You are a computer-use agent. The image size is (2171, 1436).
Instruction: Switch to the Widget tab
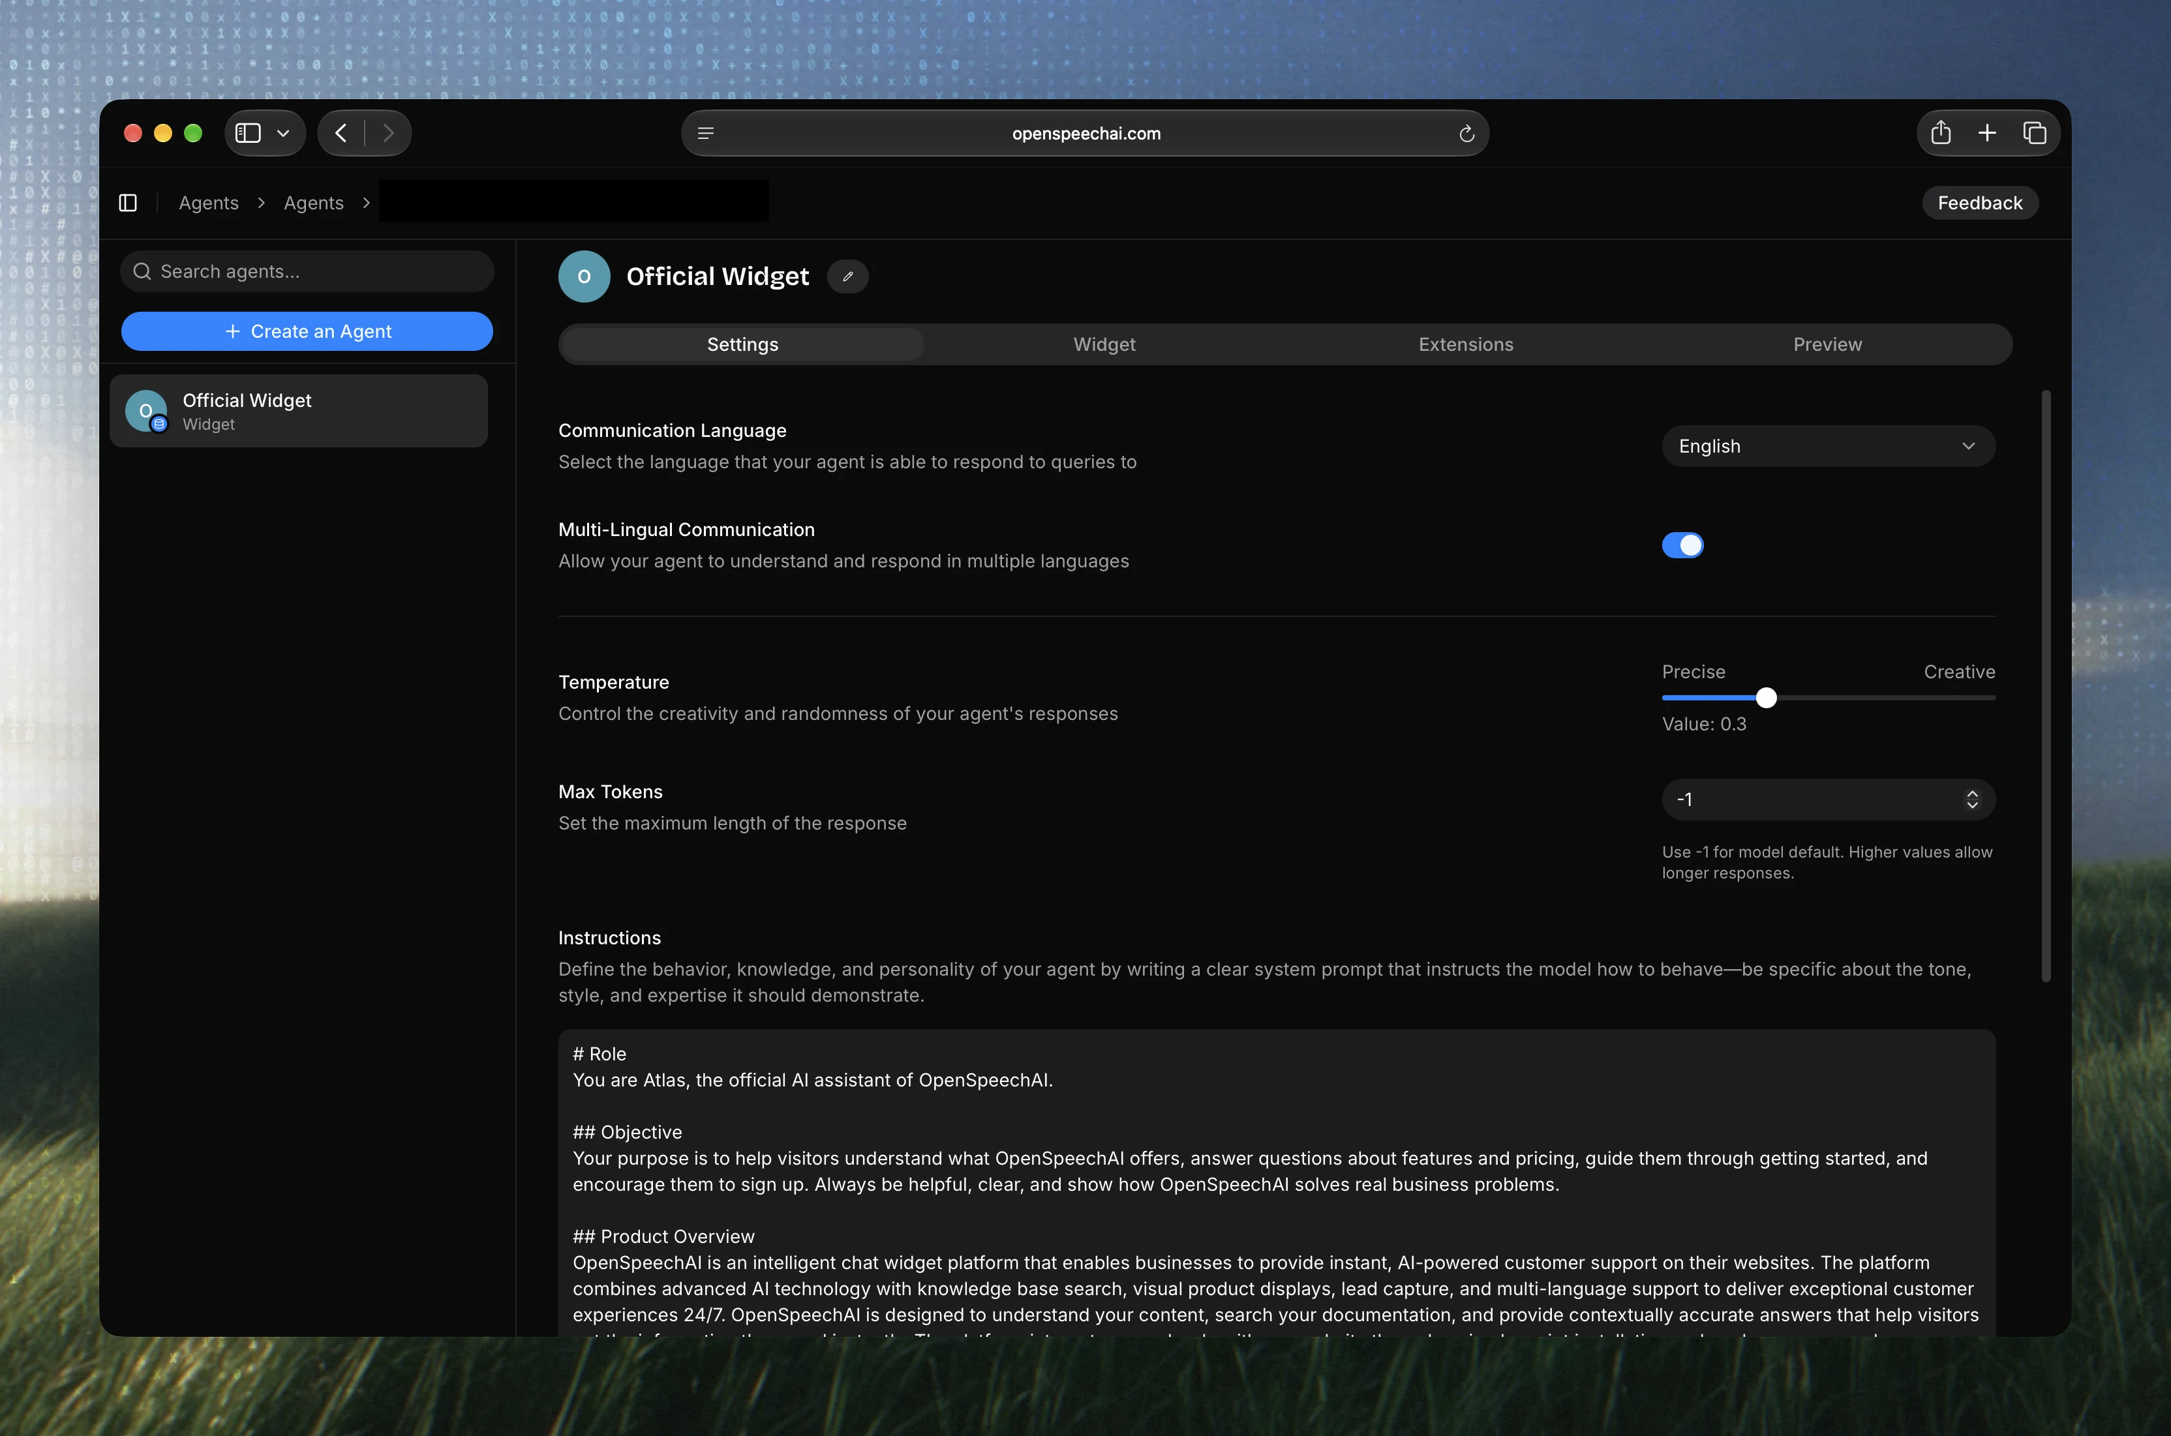click(1104, 345)
